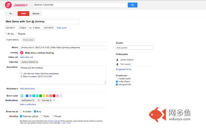The width and height of the screenshot is (206, 129).
Task: Click the back arrow button
Action: pyautogui.click(x=11, y=14)
